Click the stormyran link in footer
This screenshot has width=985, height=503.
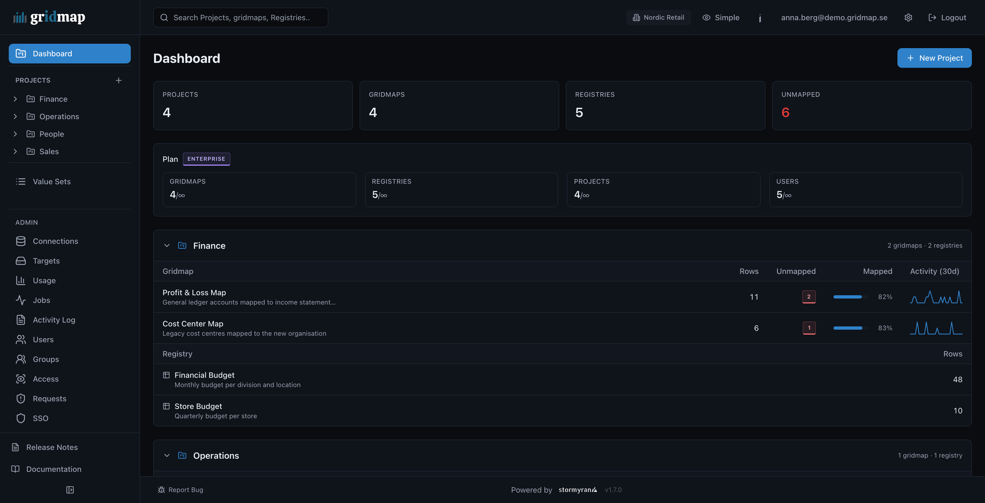point(577,490)
